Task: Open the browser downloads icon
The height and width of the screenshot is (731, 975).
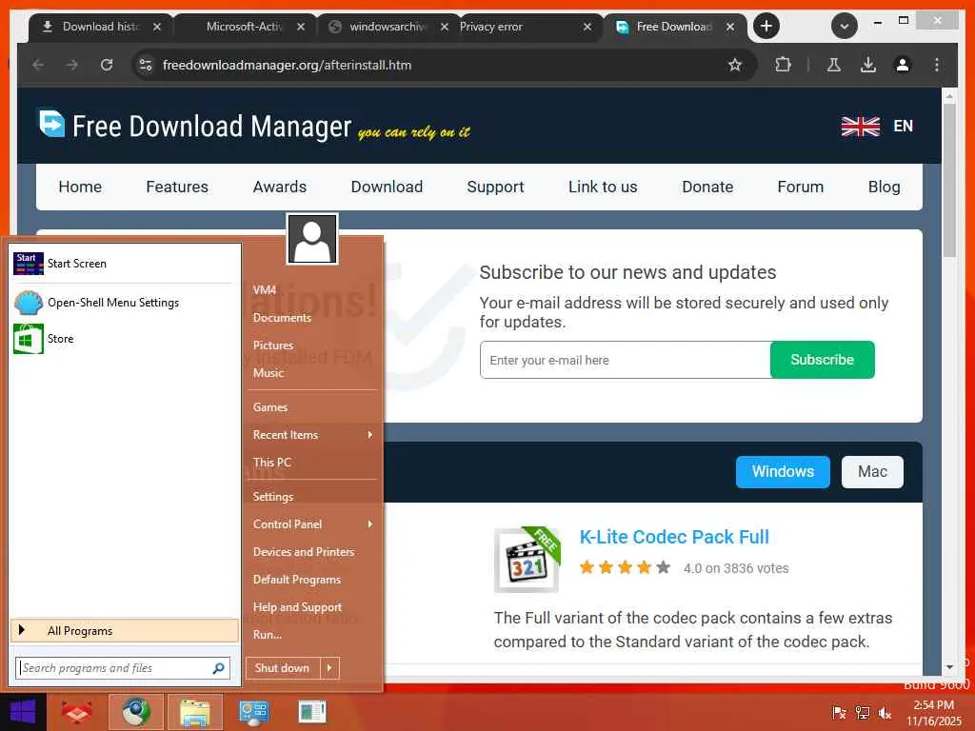Action: [868, 65]
